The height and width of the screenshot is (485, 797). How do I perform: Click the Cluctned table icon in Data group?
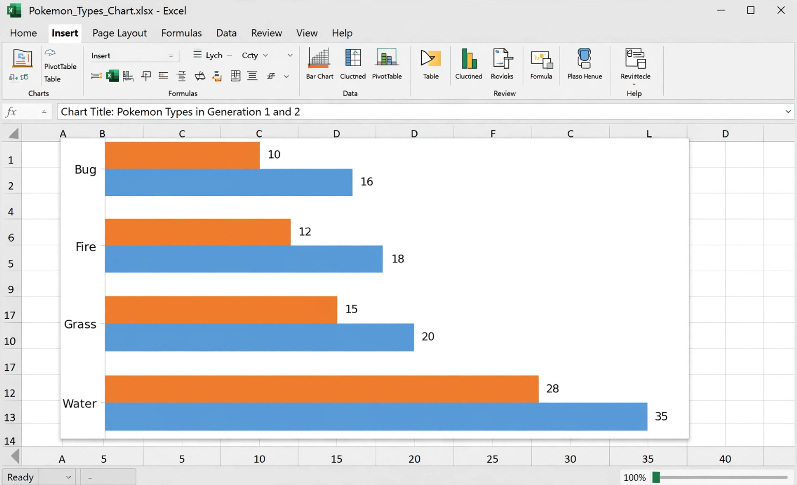(353, 58)
